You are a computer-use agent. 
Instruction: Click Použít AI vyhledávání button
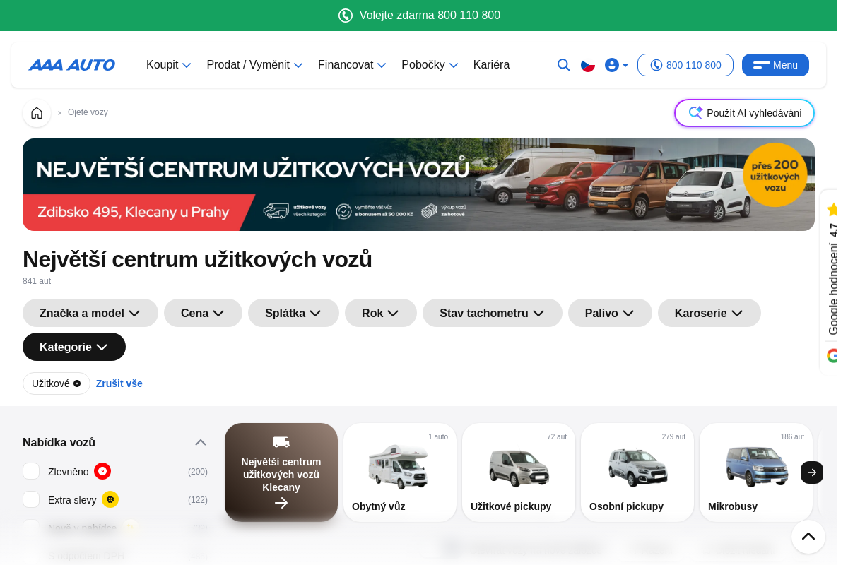(x=744, y=113)
